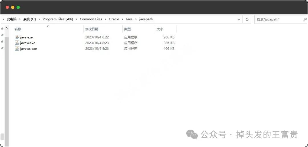Navigate to Common Files breadcrumb

coord(91,19)
